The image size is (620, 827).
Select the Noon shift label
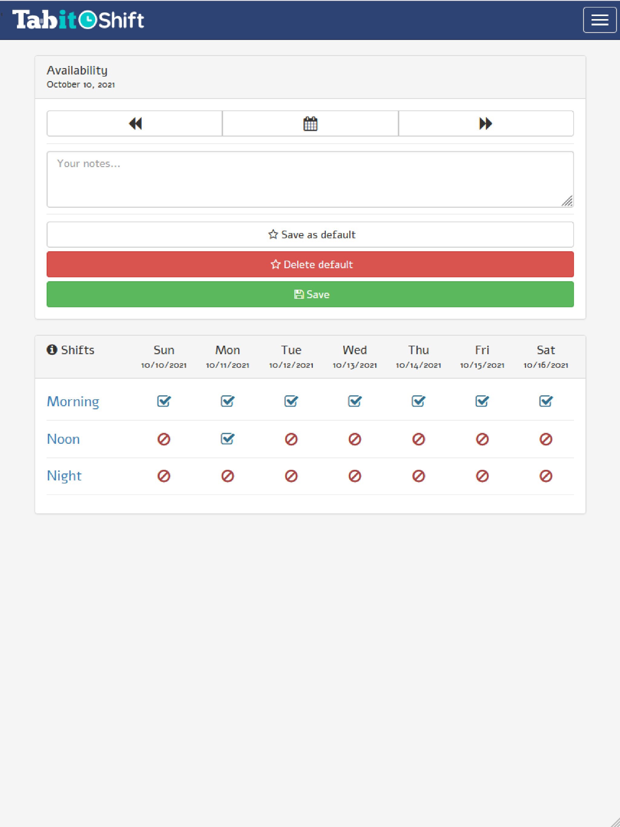(x=63, y=439)
